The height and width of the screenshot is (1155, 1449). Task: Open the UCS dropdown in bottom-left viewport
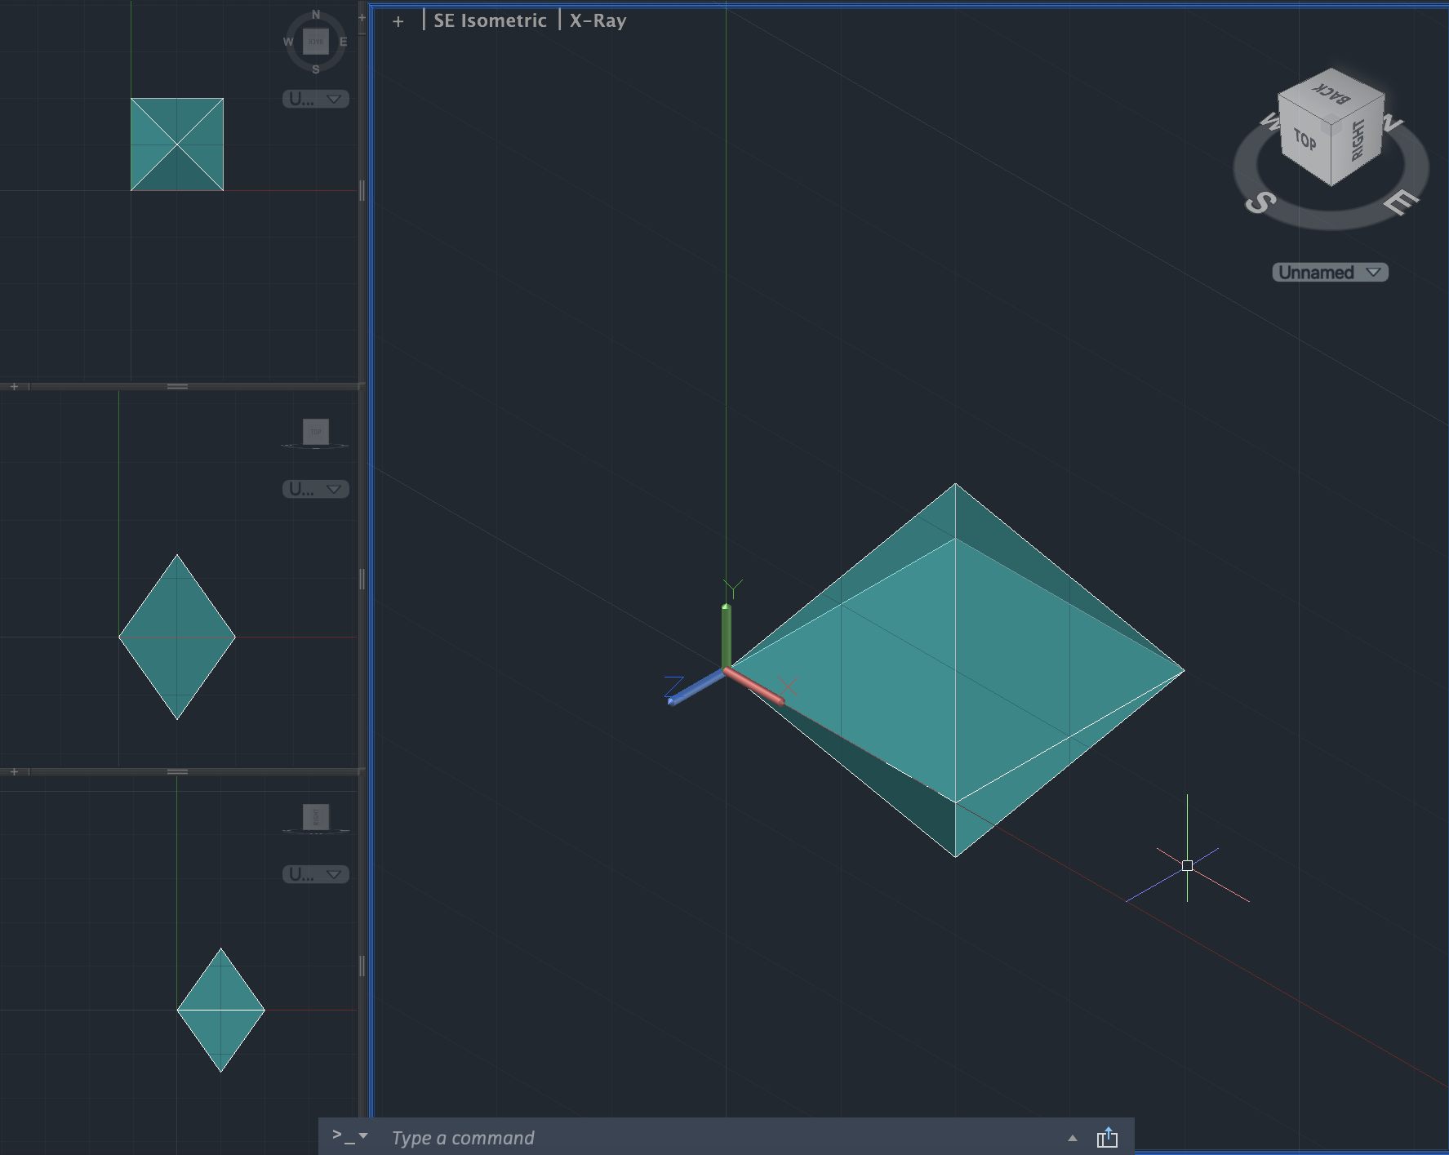coord(315,874)
